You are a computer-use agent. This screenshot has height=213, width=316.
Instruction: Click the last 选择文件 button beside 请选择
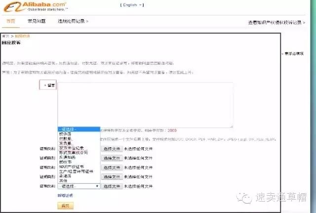click(112, 186)
